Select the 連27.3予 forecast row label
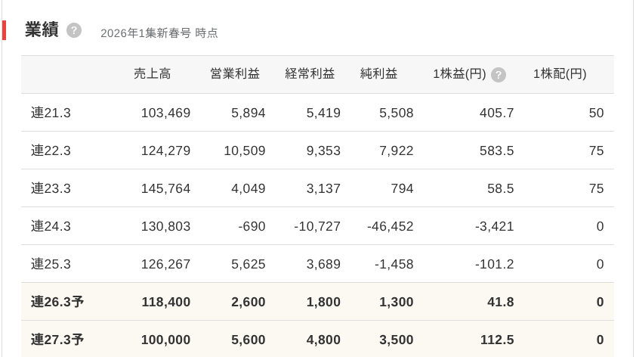Image resolution: width=636 pixels, height=357 pixels. click(x=57, y=340)
